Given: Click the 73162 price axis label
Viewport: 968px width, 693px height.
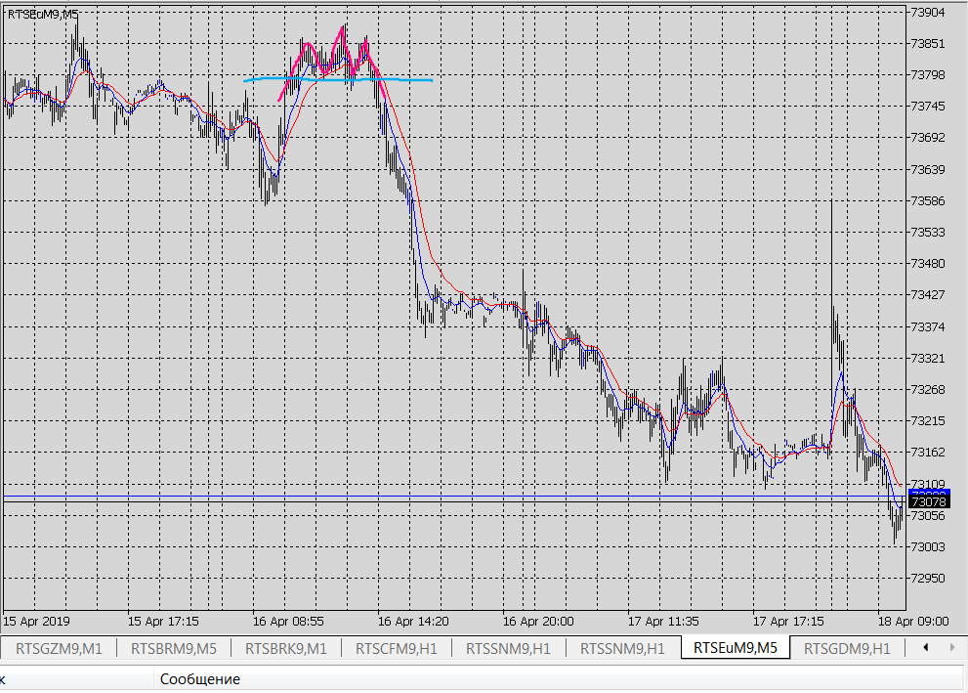Looking at the screenshot, I should coord(928,453).
